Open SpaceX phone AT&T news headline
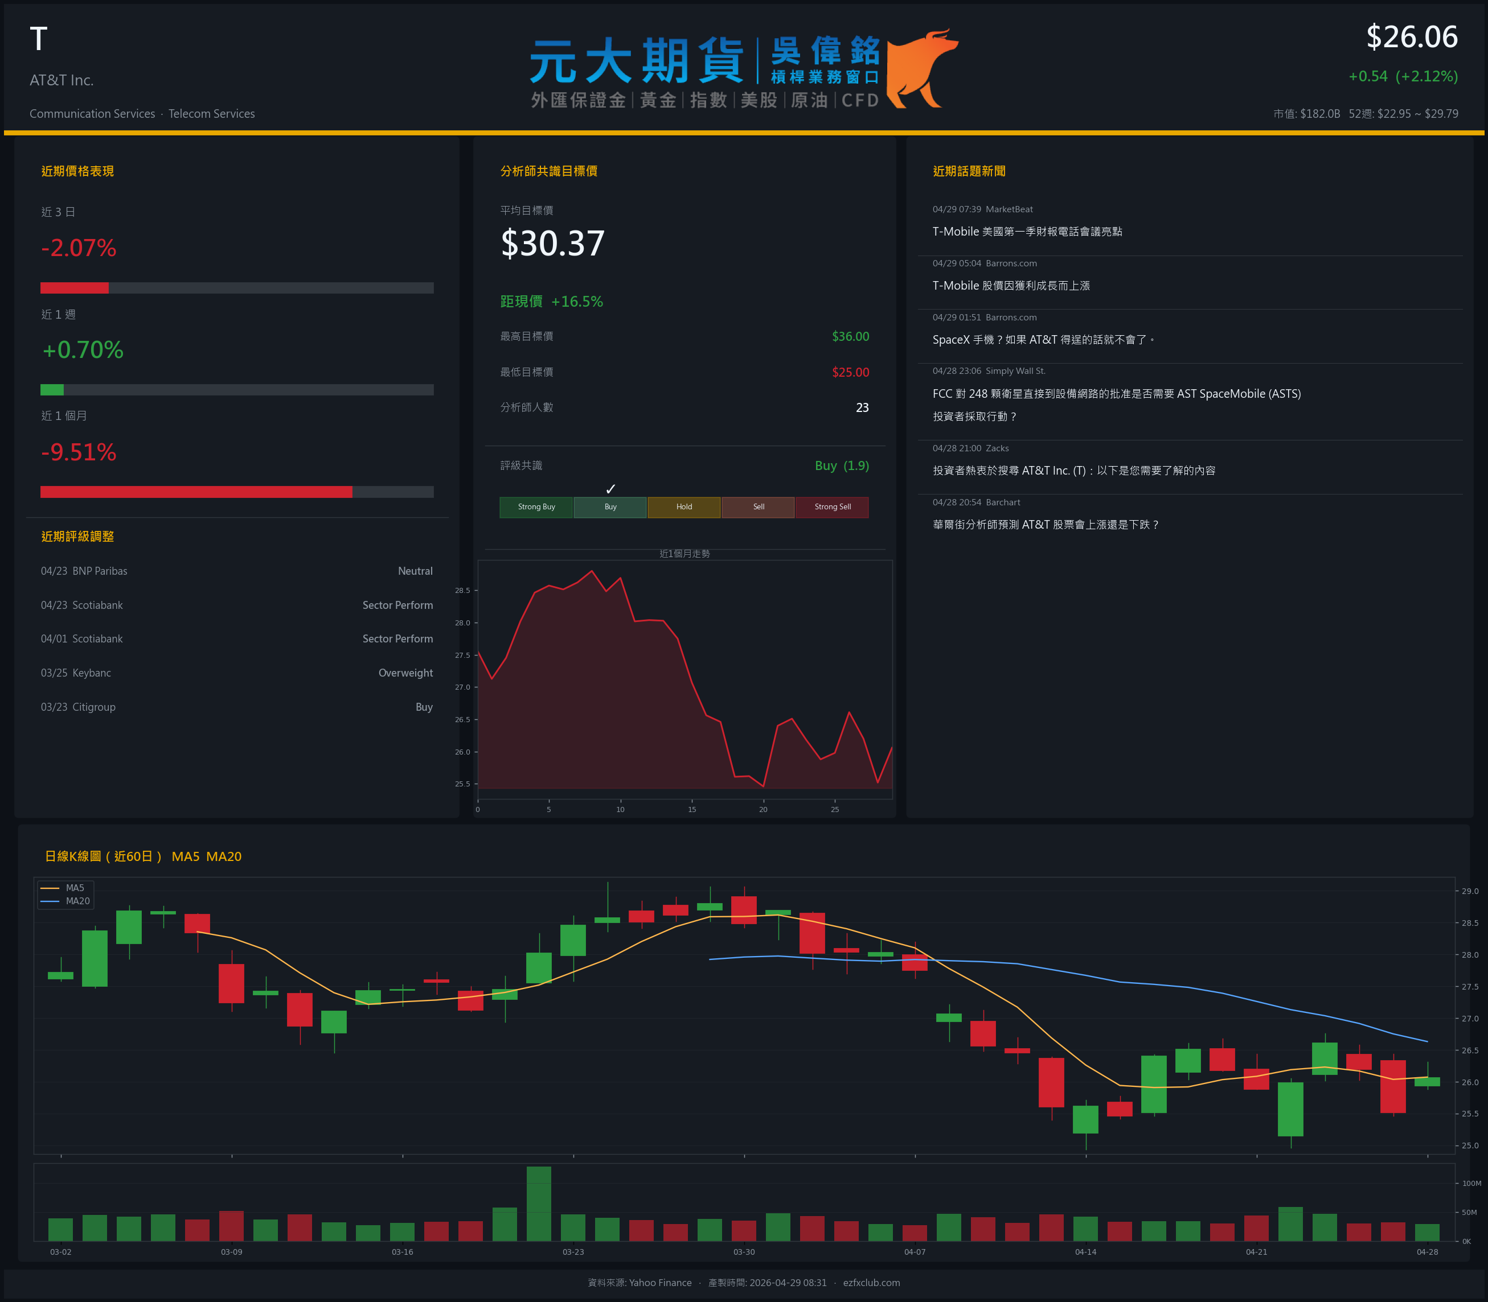Viewport: 1488px width, 1302px height. 1043,340
